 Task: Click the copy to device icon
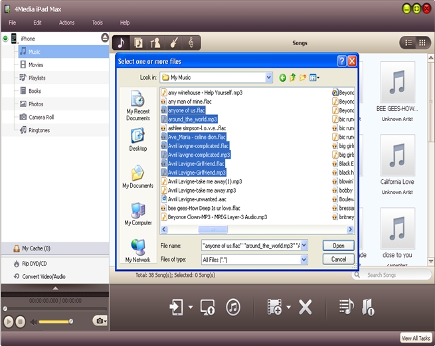point(177,307)
